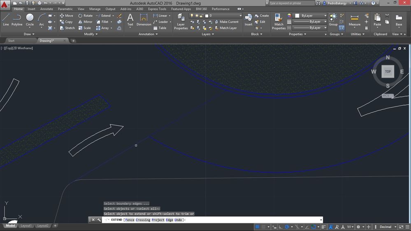Click the layer 0 color swatch
Viewport: 411px width, 231px height.
coord(207,16)
